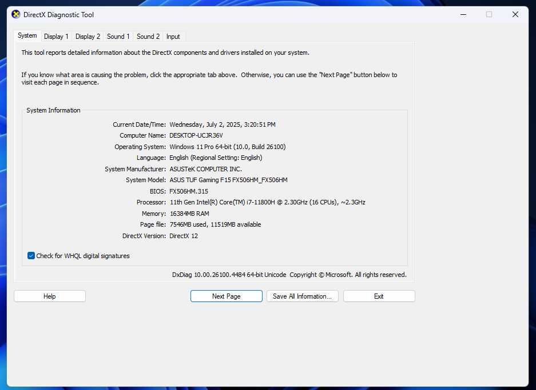Viewport: 536px width, 390px height.
Task: Click the English (Regional Setting: English) value
Action: [216, 158]
